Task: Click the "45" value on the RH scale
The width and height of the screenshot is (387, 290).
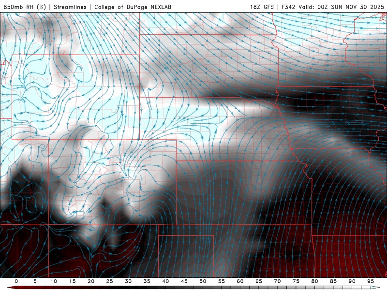Action: point(184,281)
